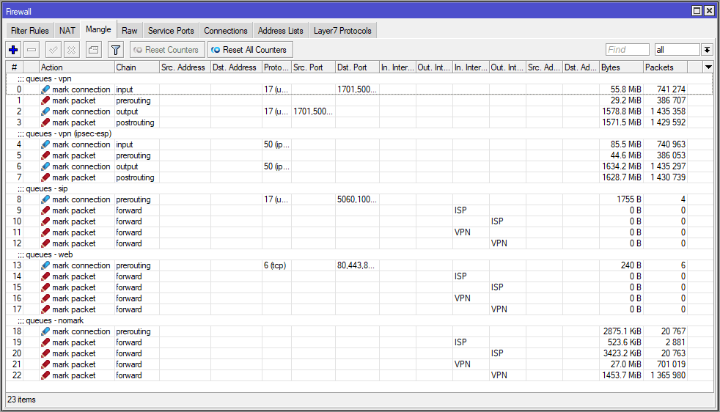Click the X disable rule icon
The height and width of the screenshot is (412, 720).
click(71, 50)
